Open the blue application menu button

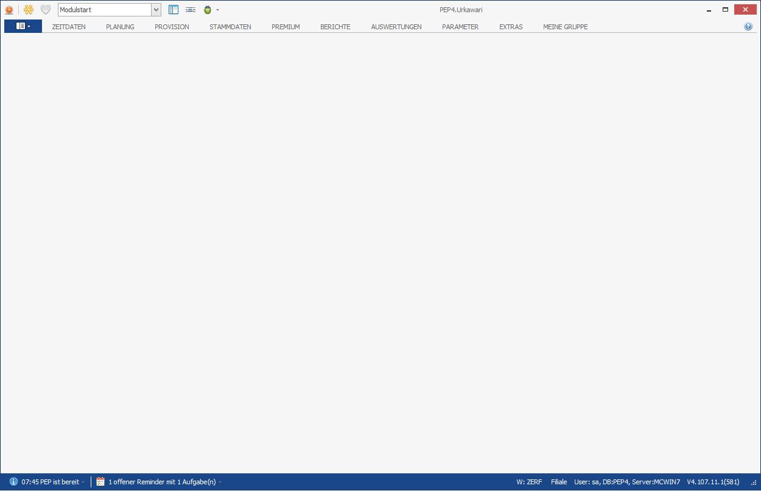pyautogui.click(x=23, y=26)
